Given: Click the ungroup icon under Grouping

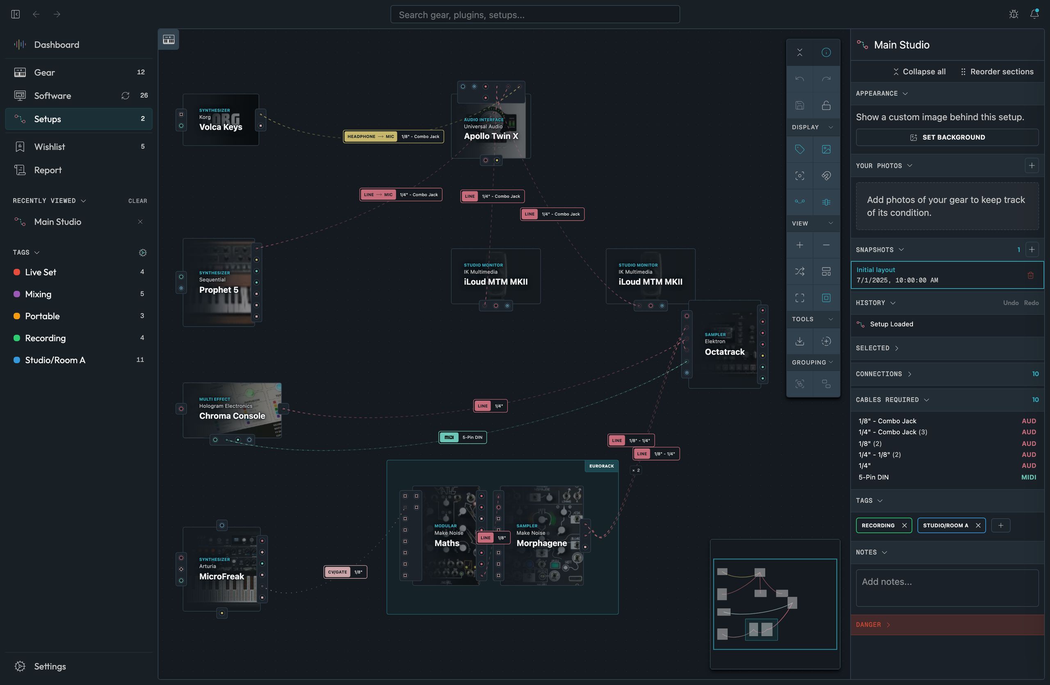Looking at the screenshot, I should point(826,384).
